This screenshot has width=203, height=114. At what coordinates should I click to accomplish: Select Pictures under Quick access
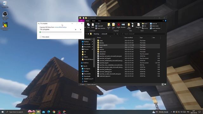click(85, 49)
